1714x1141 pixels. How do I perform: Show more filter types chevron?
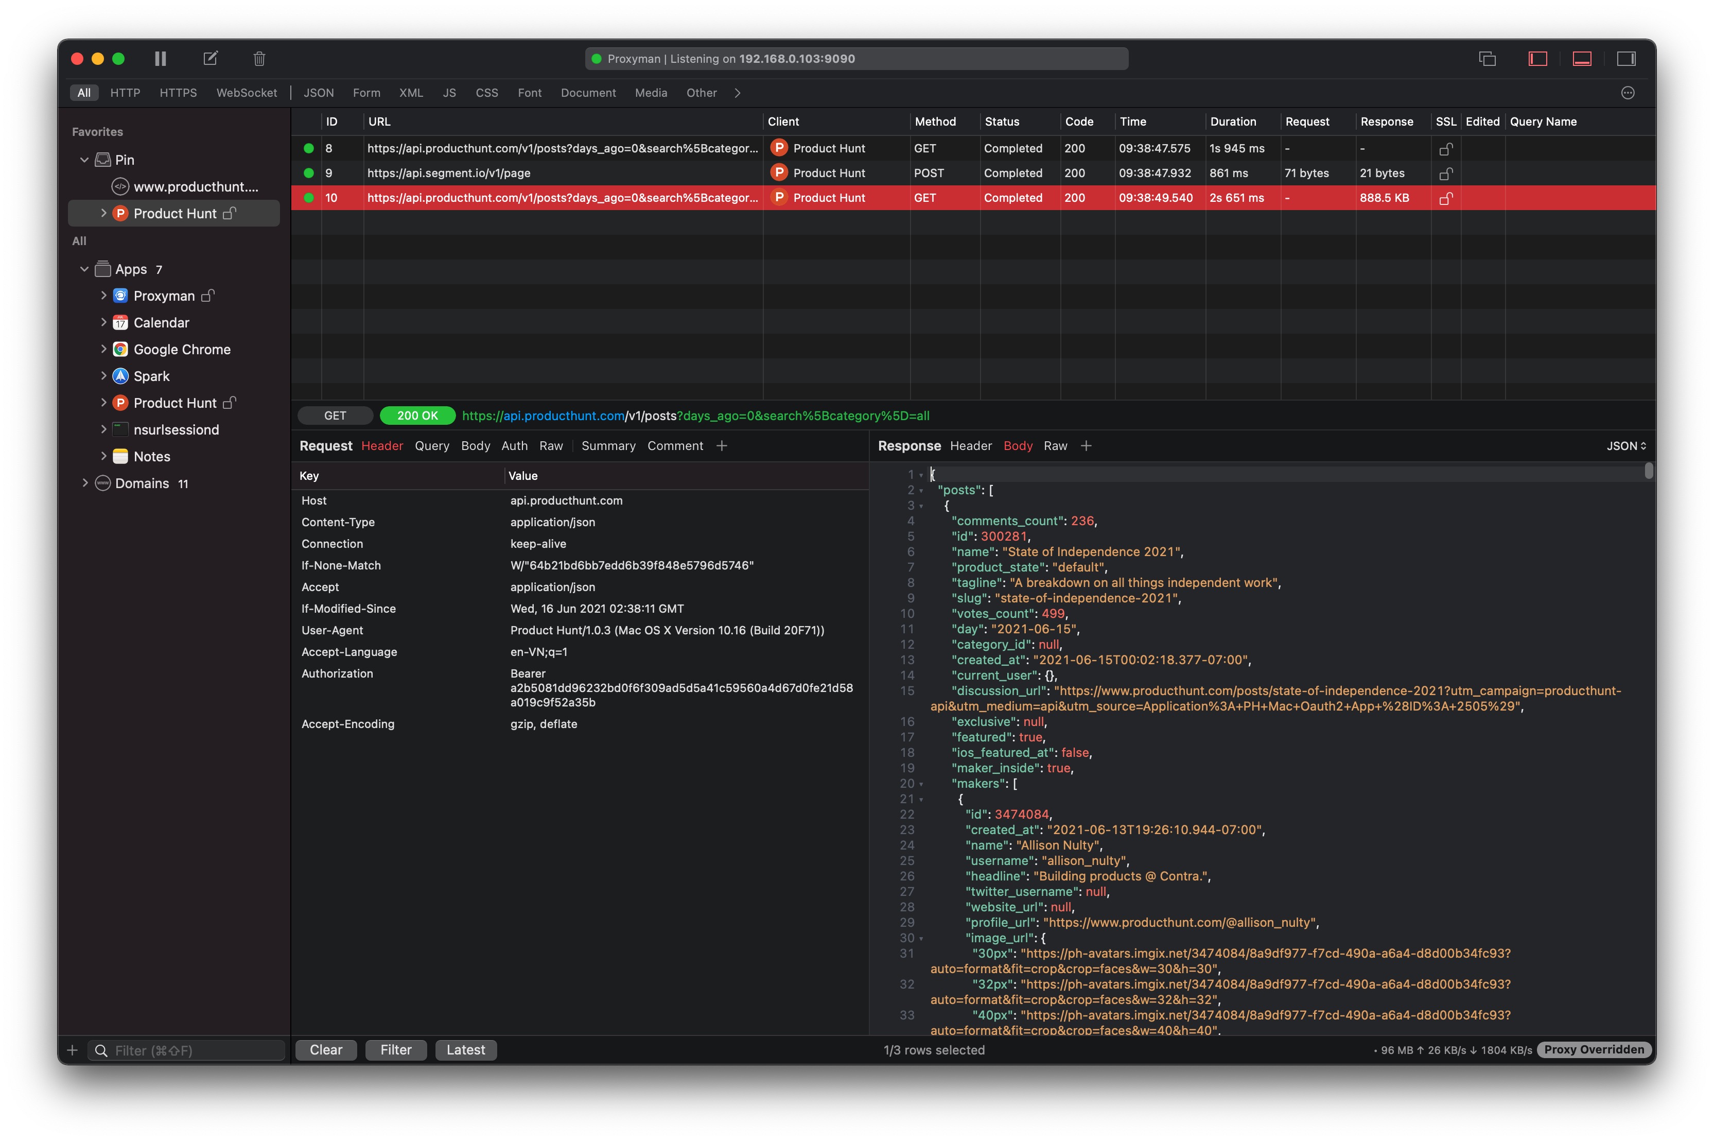pyautogui.click(x=738, y=92)
